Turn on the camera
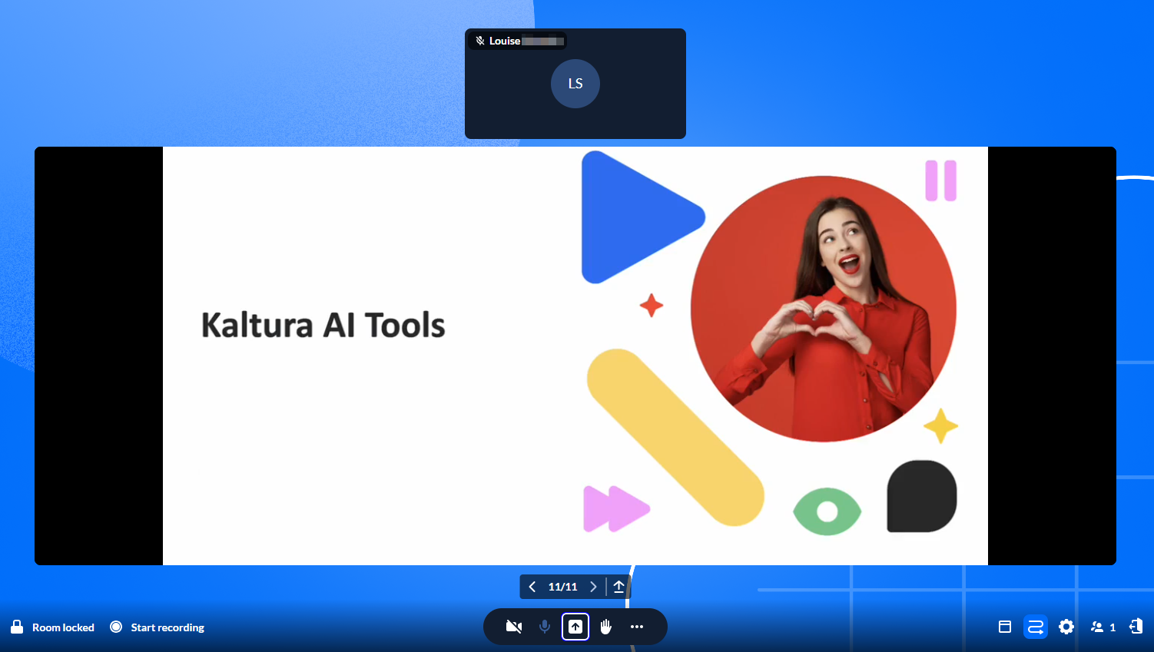The width and height of the screenshot is (1154, 652). [514, 627]
